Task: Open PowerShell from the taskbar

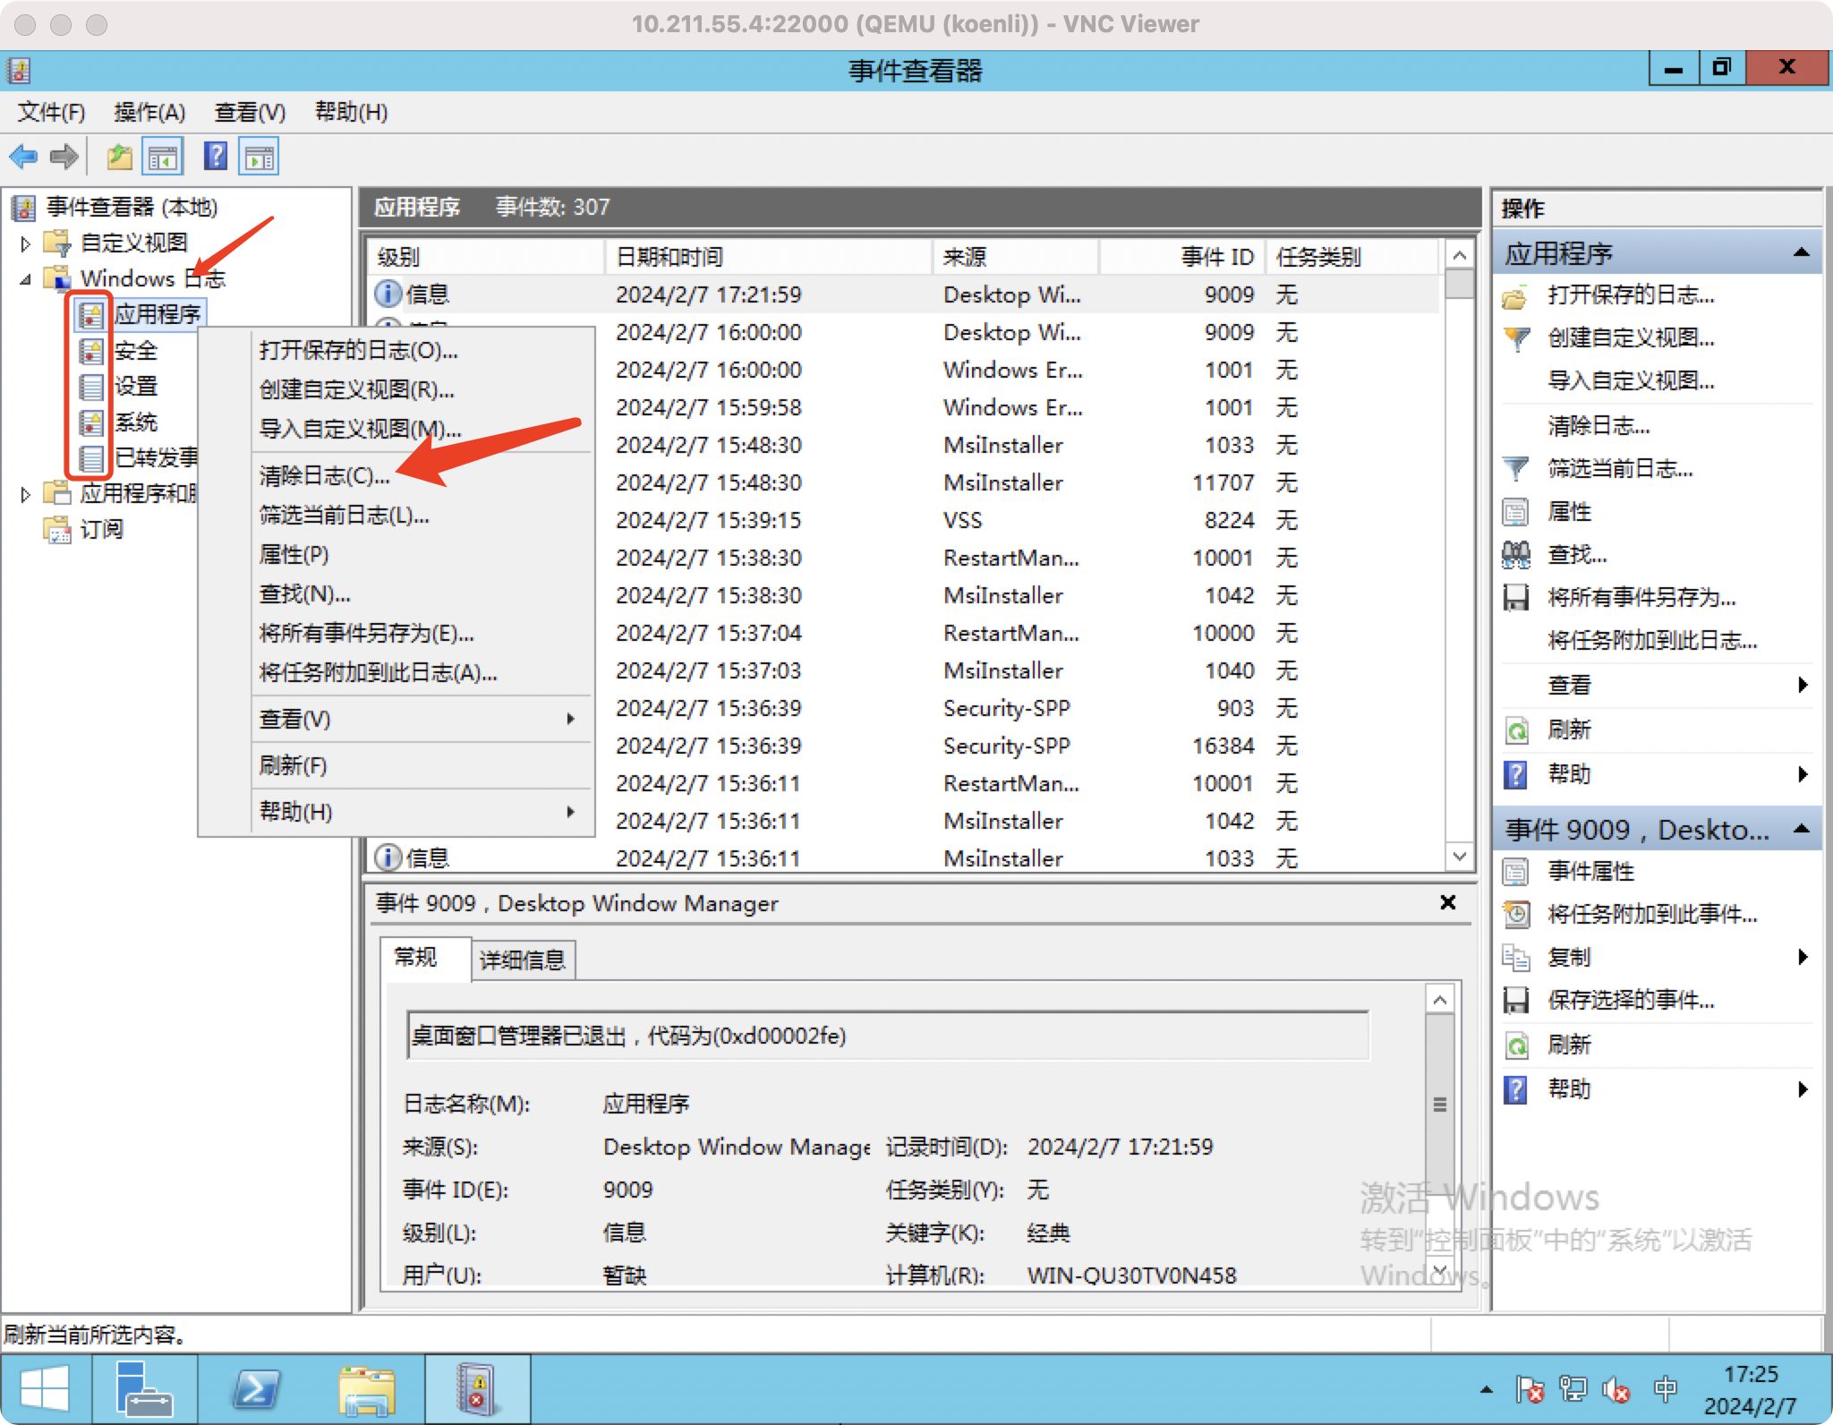Action: click(x=256, y=1389)
